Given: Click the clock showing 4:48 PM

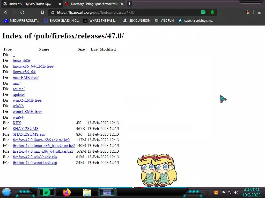Looking at the screenshot, I should coord(251,190).
